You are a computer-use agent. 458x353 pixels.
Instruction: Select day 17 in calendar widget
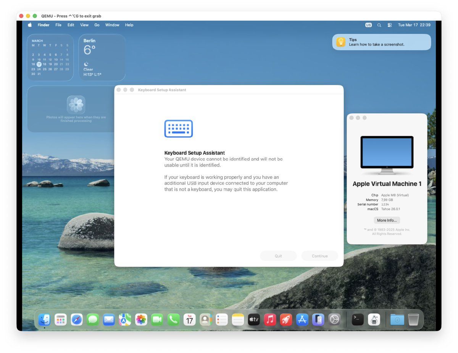click(x=39, y=64)
